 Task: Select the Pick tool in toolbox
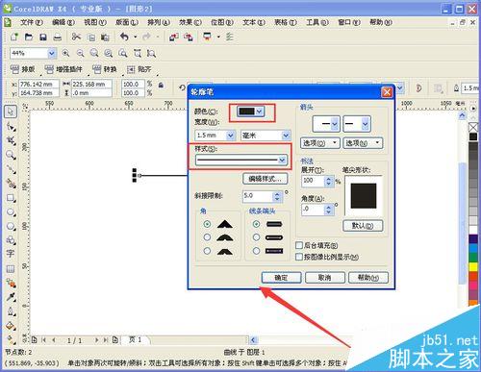(x=11, y=112)
